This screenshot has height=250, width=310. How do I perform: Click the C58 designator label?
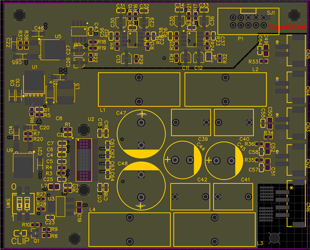pos(253,152)
